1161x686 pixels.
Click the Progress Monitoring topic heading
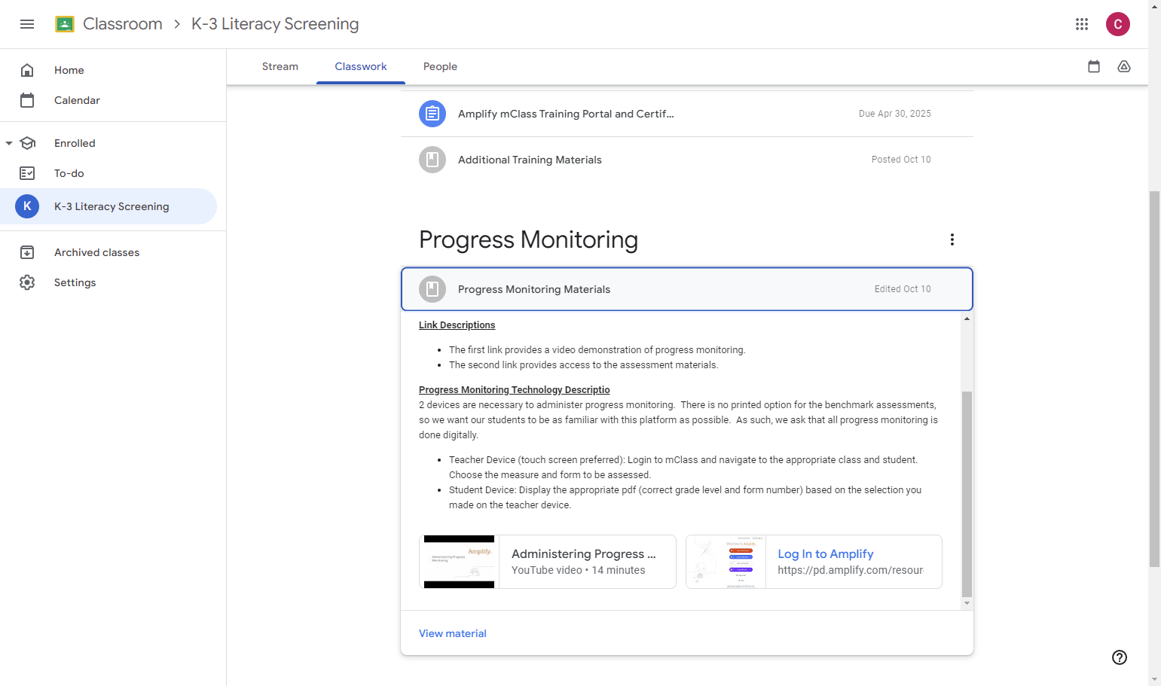(528, 239)
